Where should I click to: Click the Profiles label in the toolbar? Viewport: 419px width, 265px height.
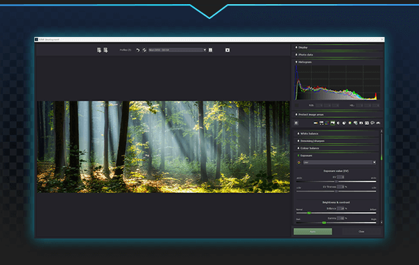tap(125, 50)
